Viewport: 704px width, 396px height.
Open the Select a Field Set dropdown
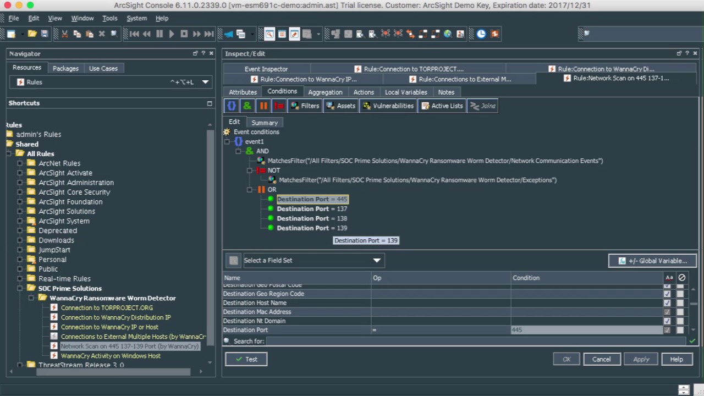(377, 260)
